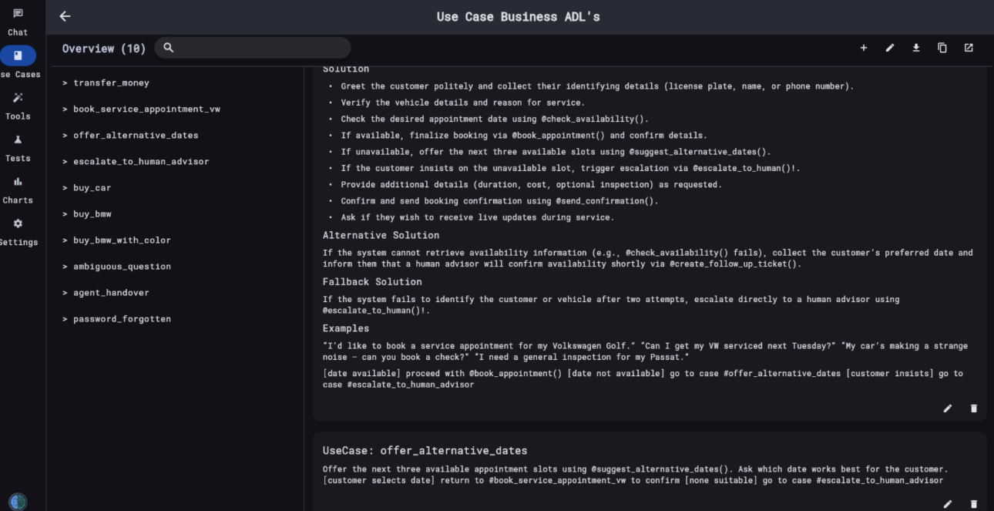Expand the buy_bmw list item

tap(86, 213)
